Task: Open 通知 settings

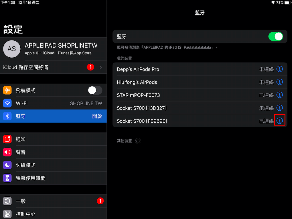Action: coord(53,139)
